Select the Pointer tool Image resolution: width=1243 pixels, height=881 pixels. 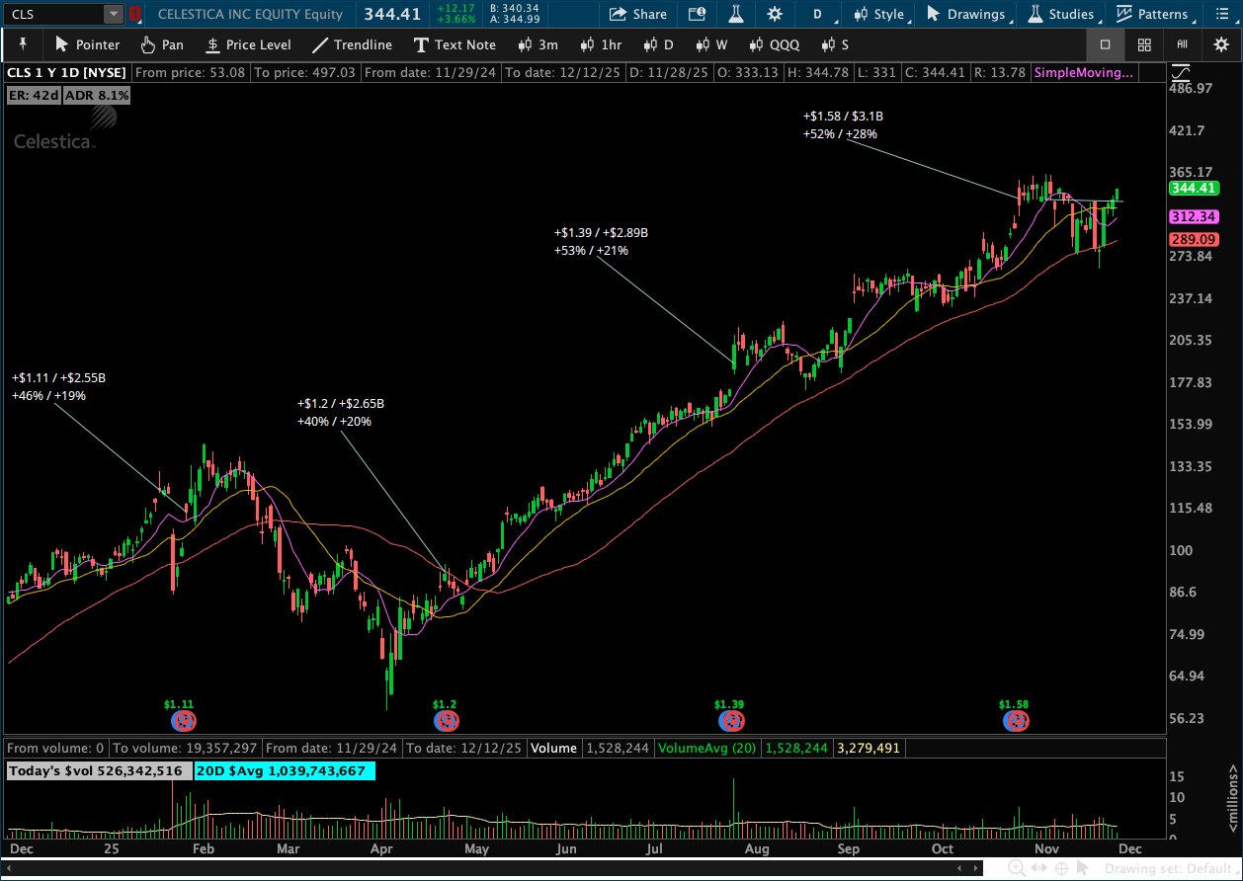(x=87, y=44)
